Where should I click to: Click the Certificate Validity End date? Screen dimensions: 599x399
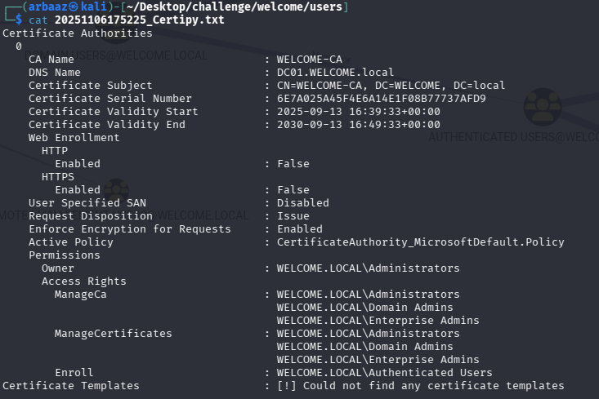click(358, 125)
